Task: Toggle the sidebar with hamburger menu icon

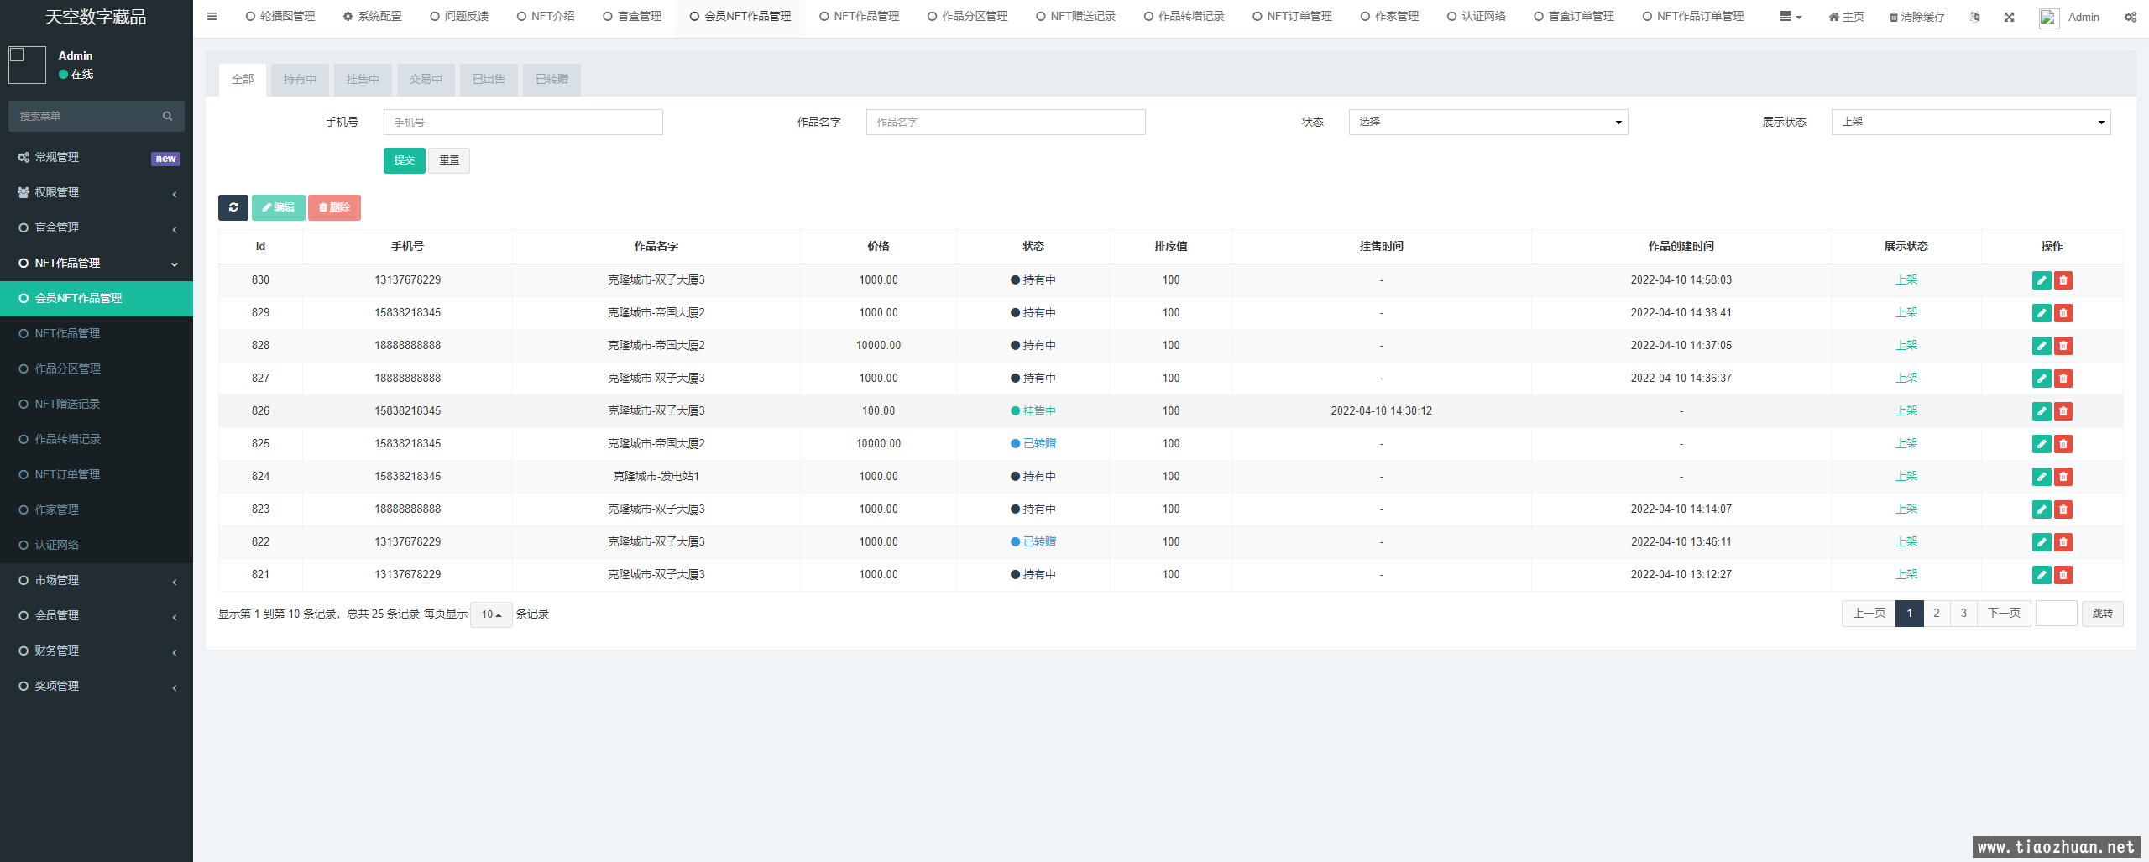Action: (x=212, y=16)
